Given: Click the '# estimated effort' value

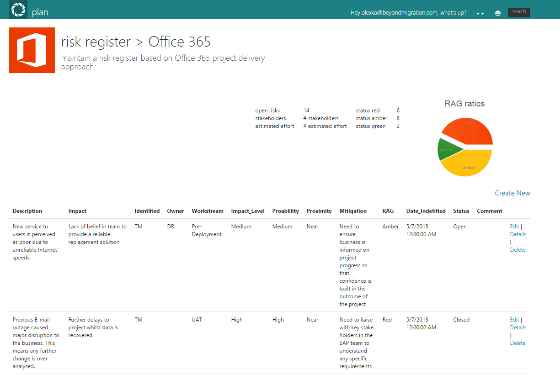Looking at the screenshot, I should coord(325,126).
